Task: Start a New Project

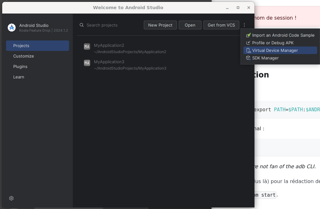Action: (160, 25)
